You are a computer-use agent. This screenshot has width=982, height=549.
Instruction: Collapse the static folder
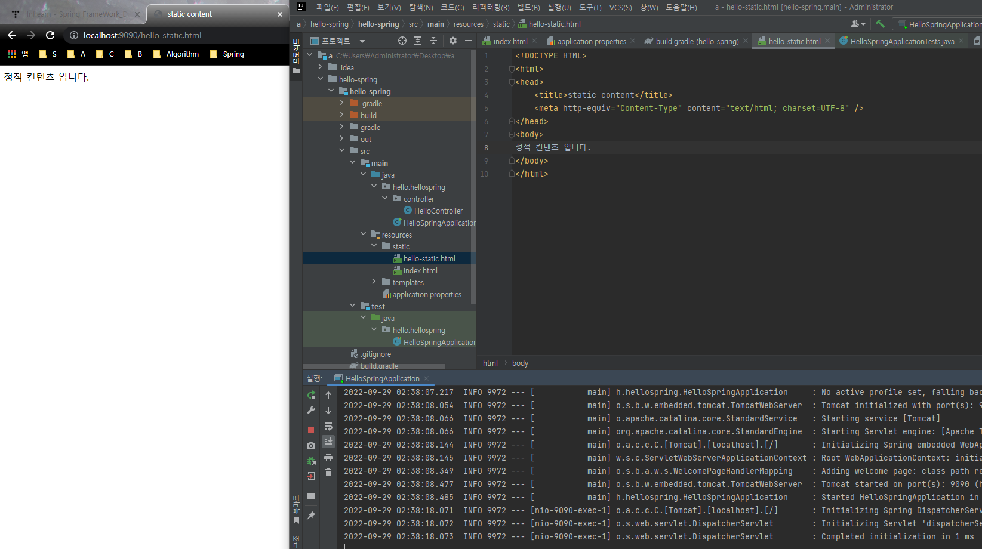[x=374, y=246]
